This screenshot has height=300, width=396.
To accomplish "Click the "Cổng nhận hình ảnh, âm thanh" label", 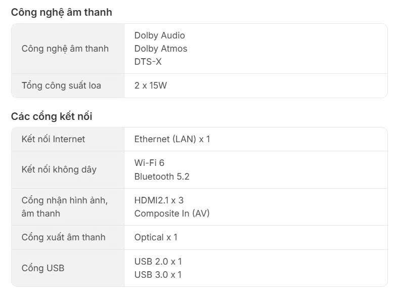I will tap(65, 206).
